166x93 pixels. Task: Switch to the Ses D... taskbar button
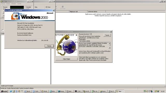tap(112, 91)
